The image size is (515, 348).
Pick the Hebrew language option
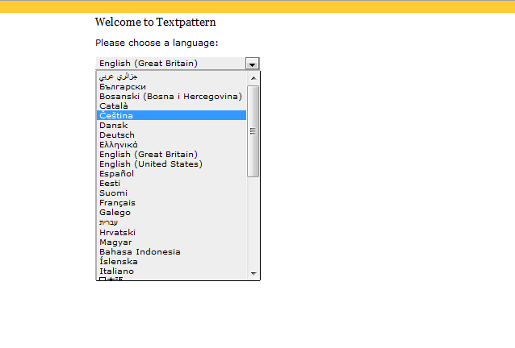[172, 222]
